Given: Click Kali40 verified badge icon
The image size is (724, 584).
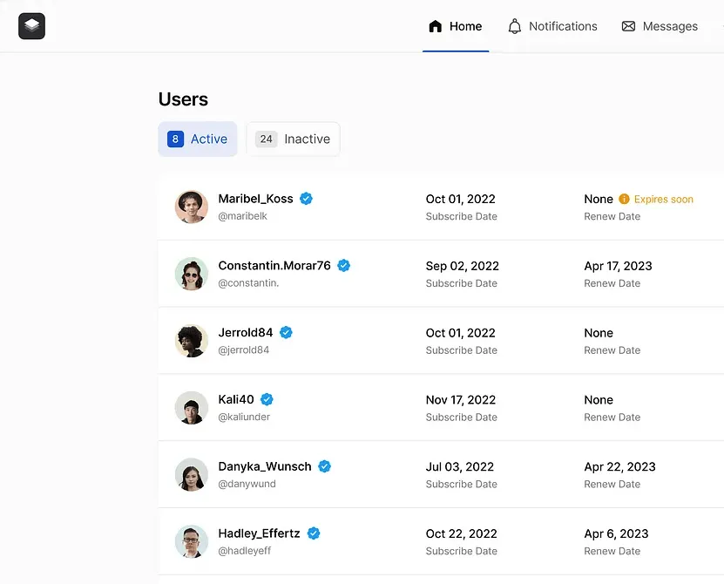Looking at the screenshot, I should [x=267, y=400].
